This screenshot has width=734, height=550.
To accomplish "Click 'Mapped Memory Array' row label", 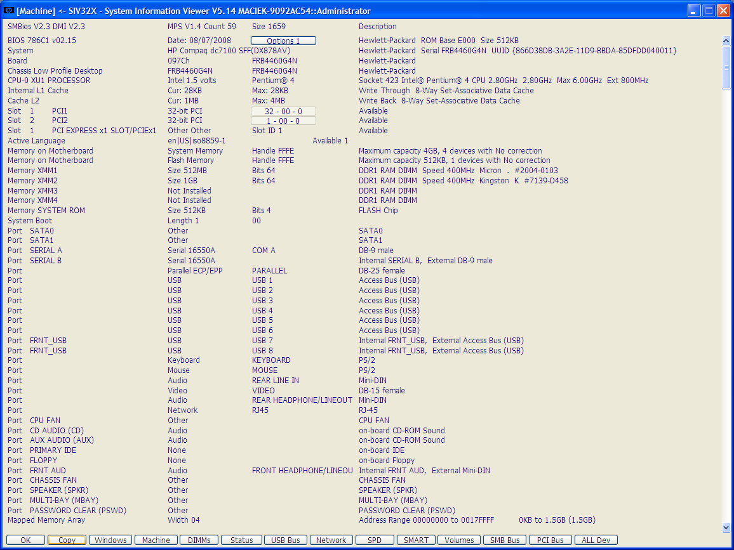I will 46,520.
